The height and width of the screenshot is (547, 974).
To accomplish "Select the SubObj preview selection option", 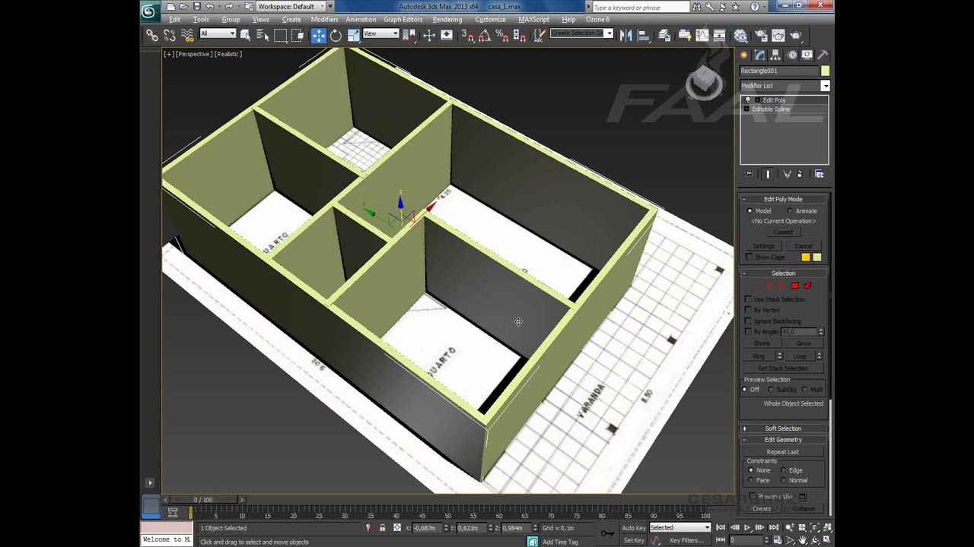I will tap(770, 390).
